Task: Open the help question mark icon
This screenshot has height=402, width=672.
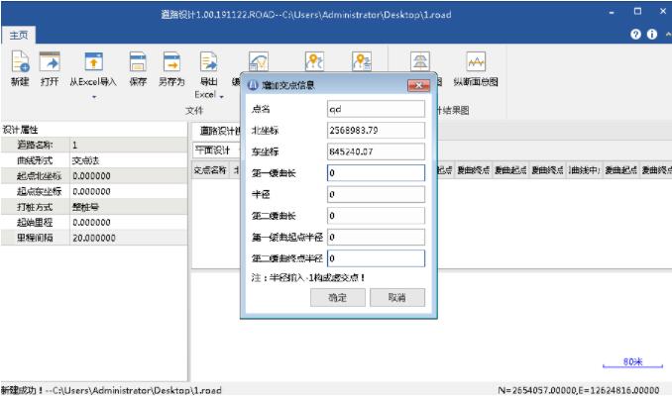Action: (x=635, y=35)
